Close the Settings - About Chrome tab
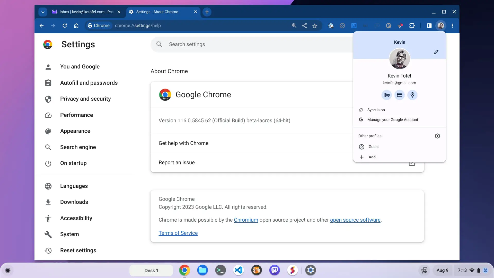The height and width of the screenshot is (278, 494). coord(196,12)
